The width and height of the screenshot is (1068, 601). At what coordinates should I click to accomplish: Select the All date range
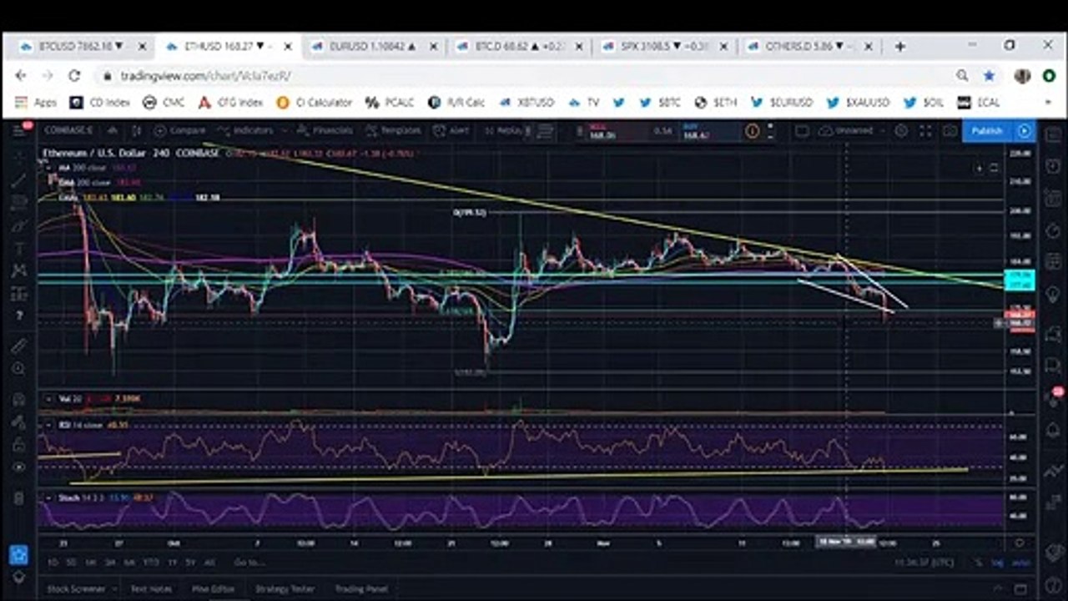point(209,563)
